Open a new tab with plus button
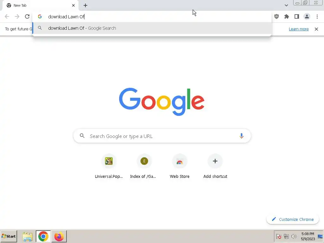Viewport: 324px width, 243px height. point(85,5)
